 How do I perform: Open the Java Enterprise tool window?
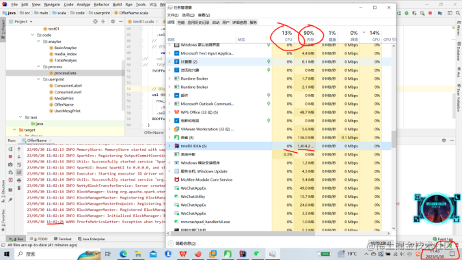92,239
